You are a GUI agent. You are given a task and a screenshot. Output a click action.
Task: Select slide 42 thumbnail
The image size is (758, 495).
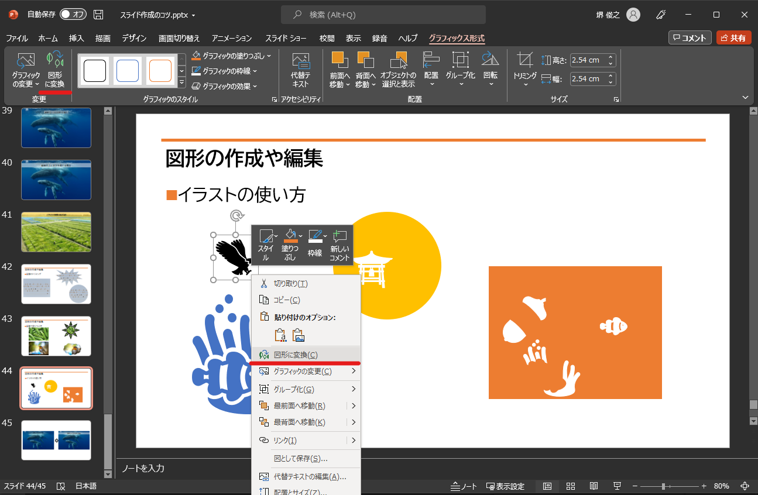click(56, 284)
